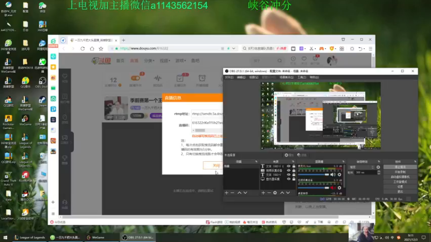The height and width of the screenshot is (242, 431).
Task: Click the Weibo icon in browser sidebar
Action: (53, 77)
